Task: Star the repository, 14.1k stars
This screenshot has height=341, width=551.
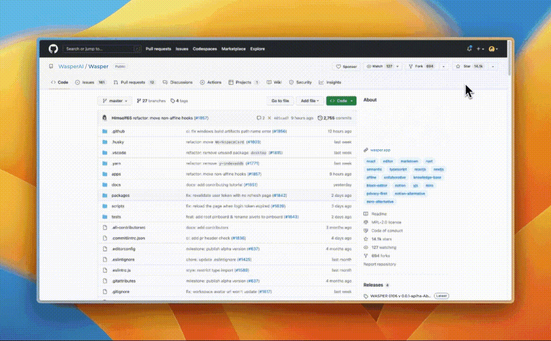Action: tap(469, 67)
